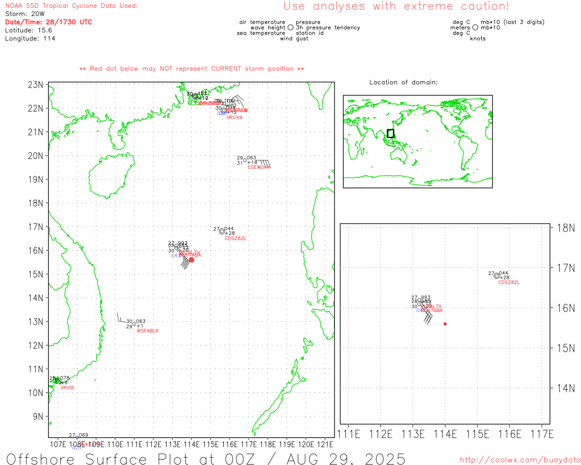Click the 119E longitude axis label
The height and width of the screenshot is (465, 581).
click(x=286, y=444)
